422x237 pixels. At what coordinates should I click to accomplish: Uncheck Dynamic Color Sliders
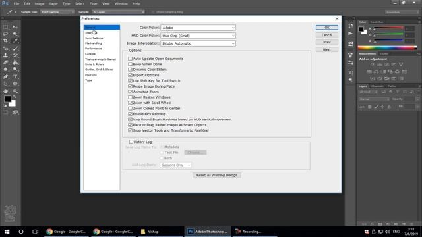pos(131,70)
